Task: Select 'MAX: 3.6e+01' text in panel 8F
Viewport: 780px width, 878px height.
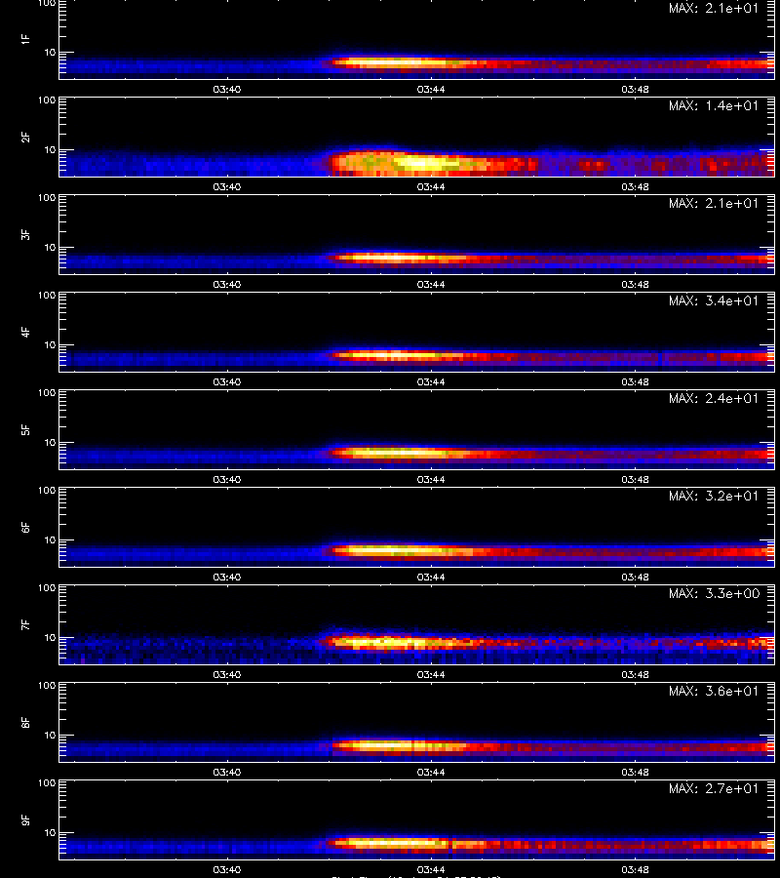Action: point(714,691)
